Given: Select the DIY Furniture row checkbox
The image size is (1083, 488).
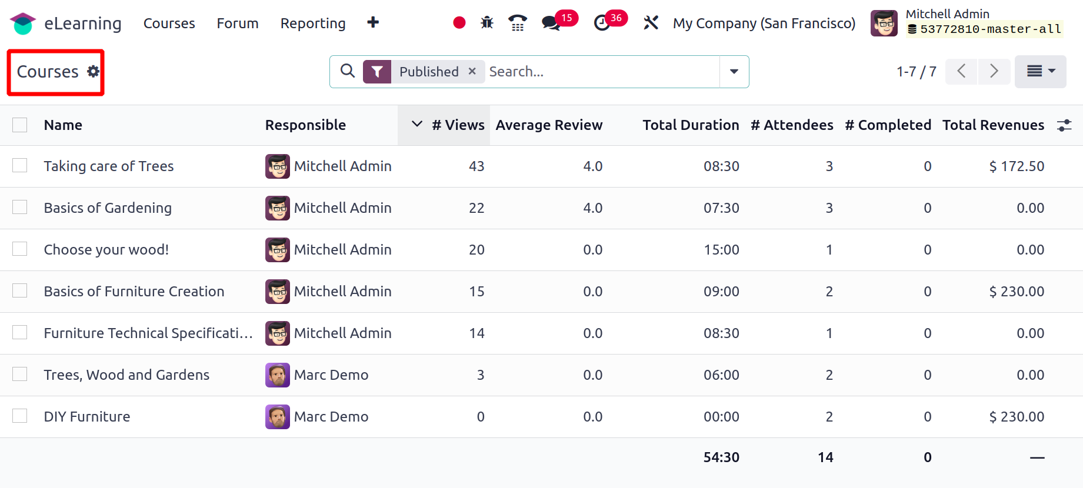Looking at the screenshot, I should 20,416.
